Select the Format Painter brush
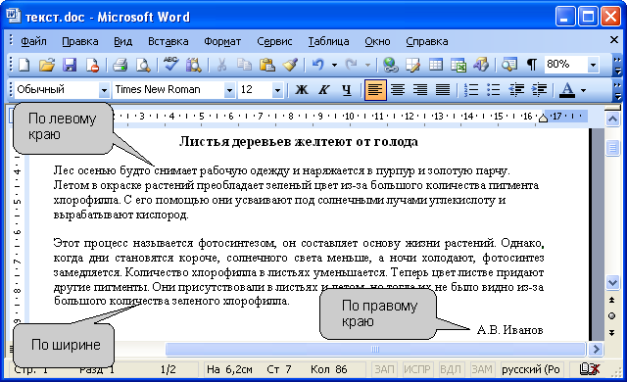This screenshot has width=627, height=382. tap(290, 65)
